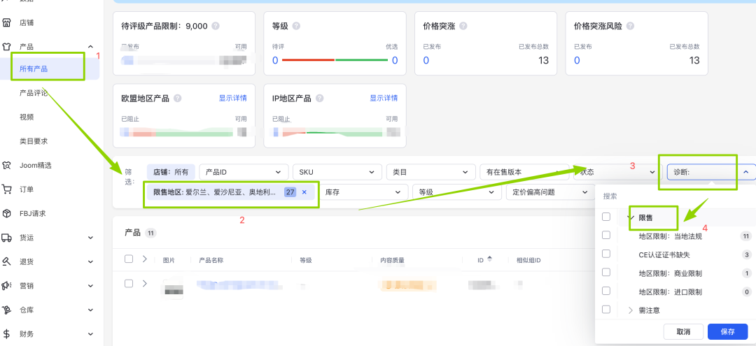
Task: Click the 营销 megaphone icon
Action: point(7,285)
